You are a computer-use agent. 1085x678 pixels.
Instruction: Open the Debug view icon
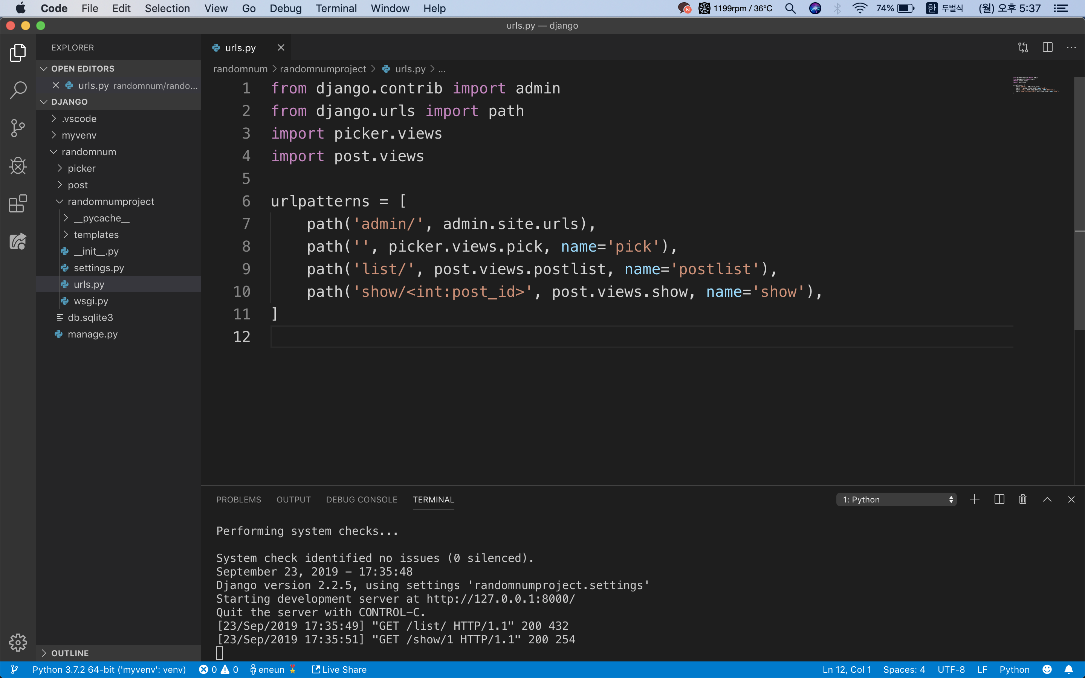[x=18, y=166]
